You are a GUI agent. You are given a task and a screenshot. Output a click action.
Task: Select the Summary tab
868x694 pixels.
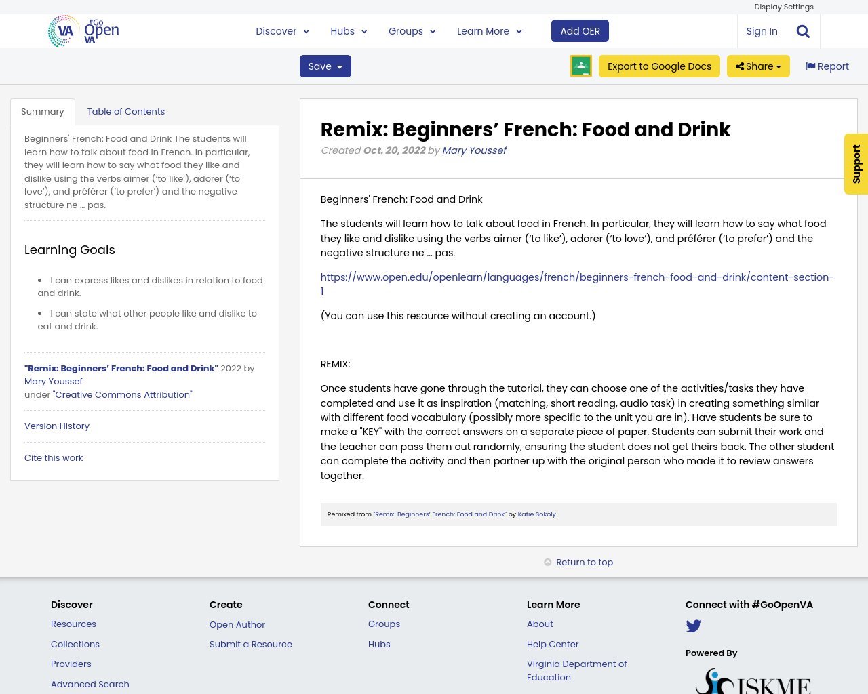point(42,110)
